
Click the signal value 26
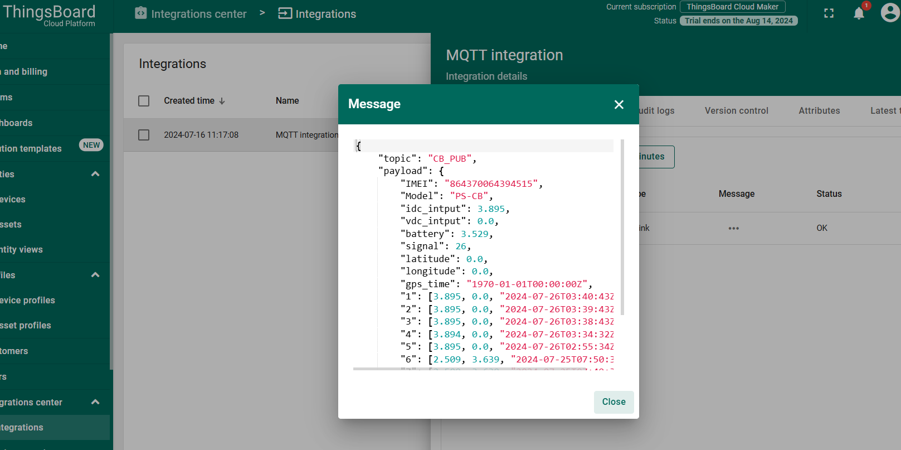click(461, 246)
